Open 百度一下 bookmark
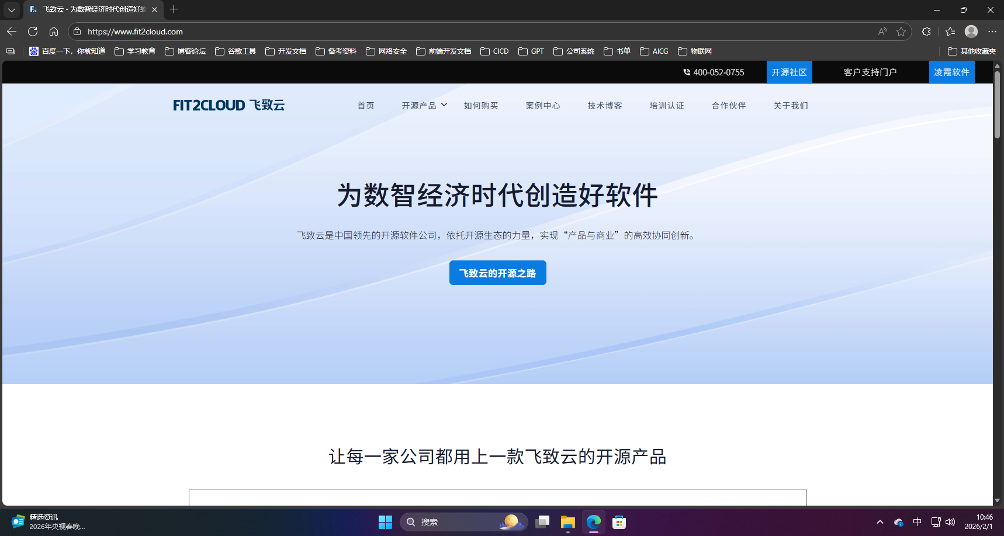The height and width of the screenshot is (536, 1004). click(67, 51)
